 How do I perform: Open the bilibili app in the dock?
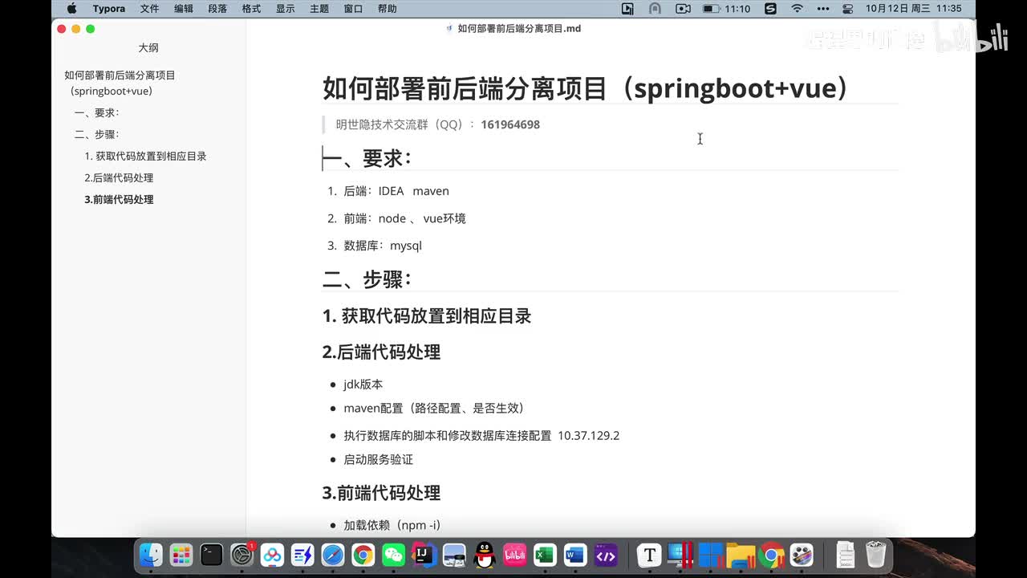point(515,555)
